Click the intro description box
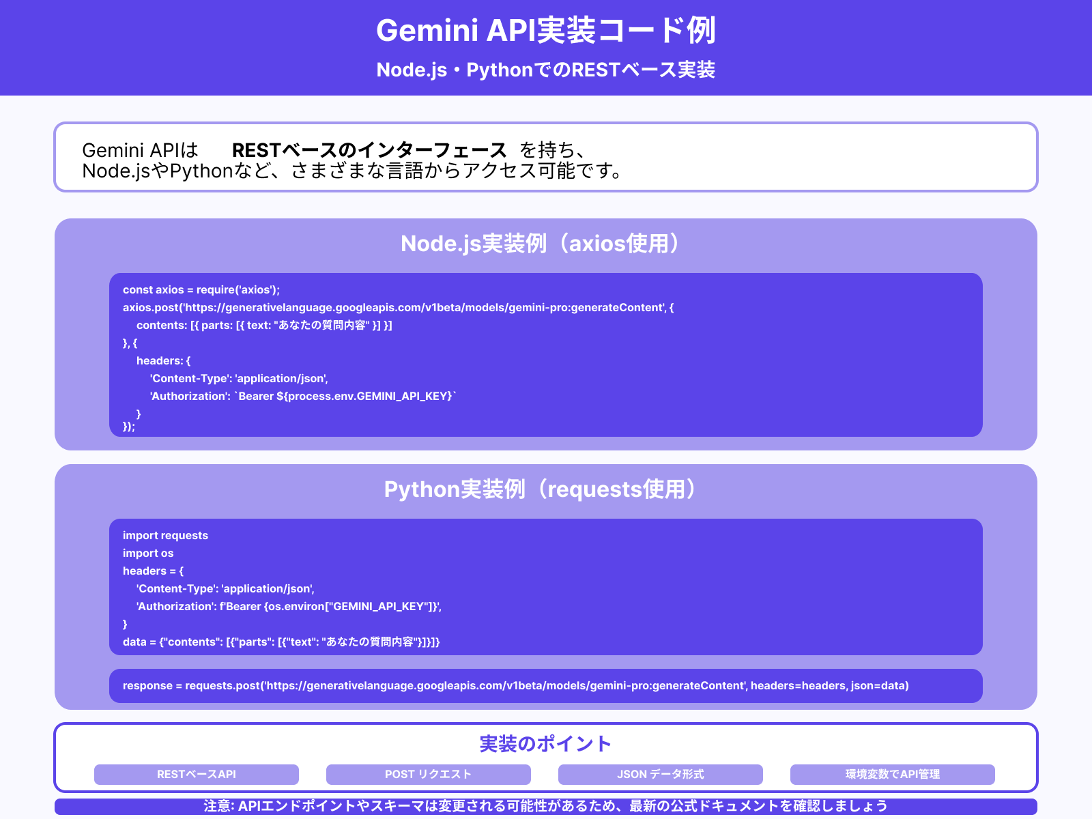The height and width of the screenshot is (819, 1092). [546, 158]
